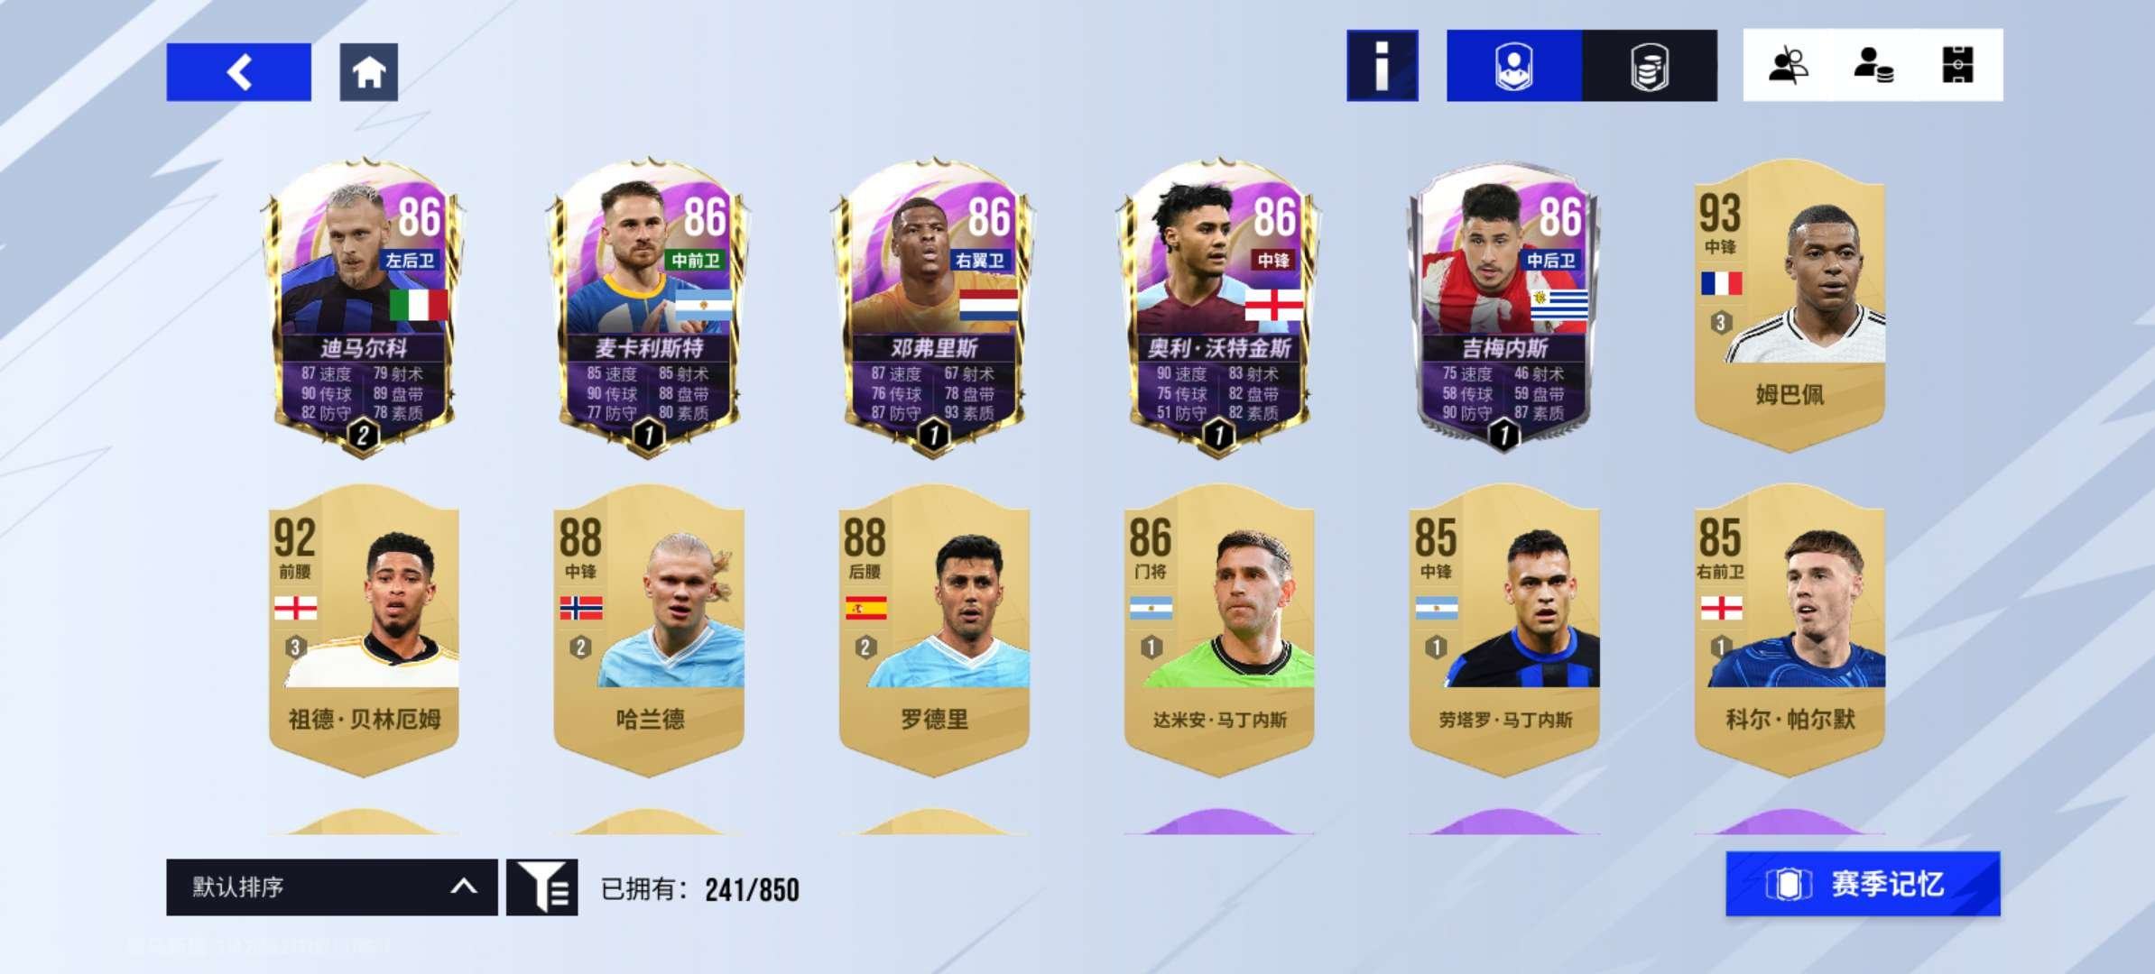Select the 迪马尔科 86 card
Image resolution: width=2155 pixels, height=974 pixels.
363,307
